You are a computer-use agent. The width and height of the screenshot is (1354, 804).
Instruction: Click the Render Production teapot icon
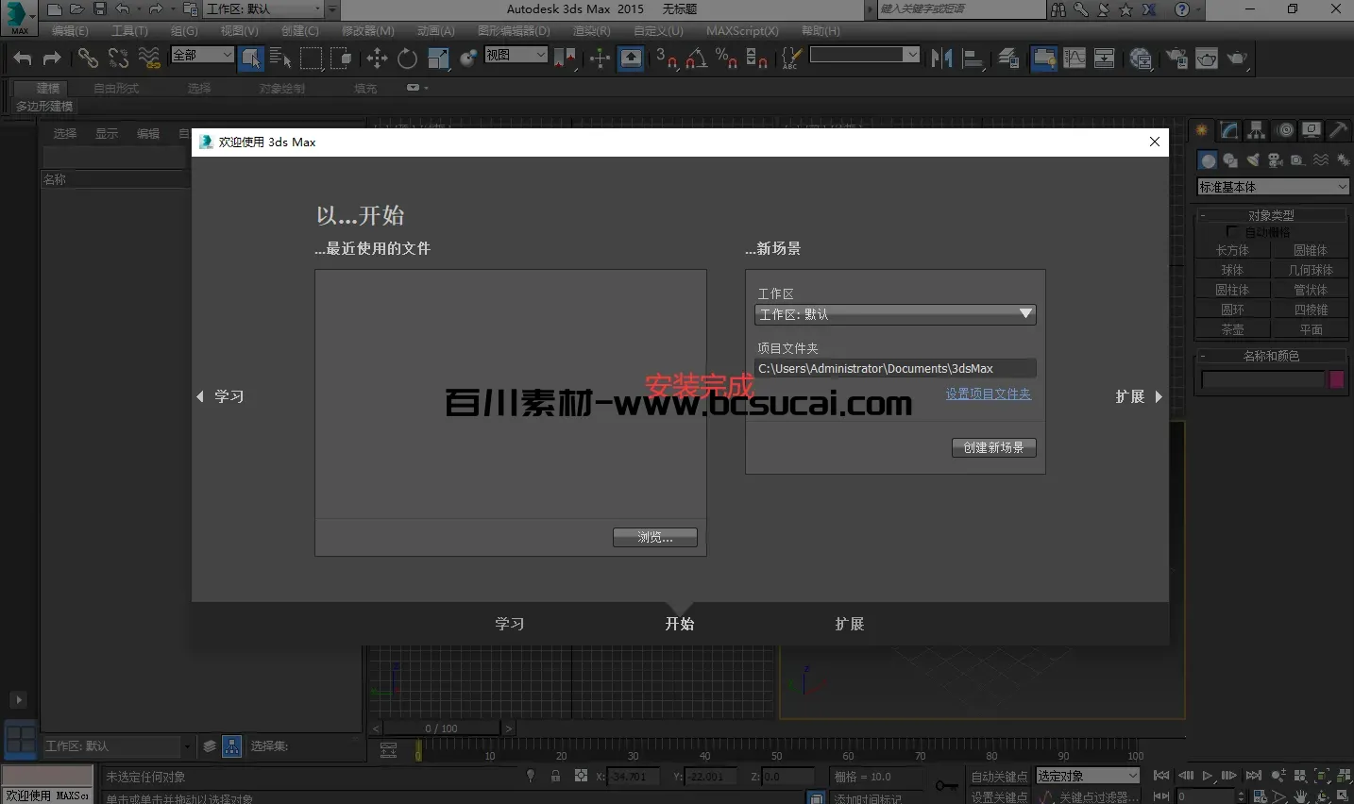point(1237,59)
